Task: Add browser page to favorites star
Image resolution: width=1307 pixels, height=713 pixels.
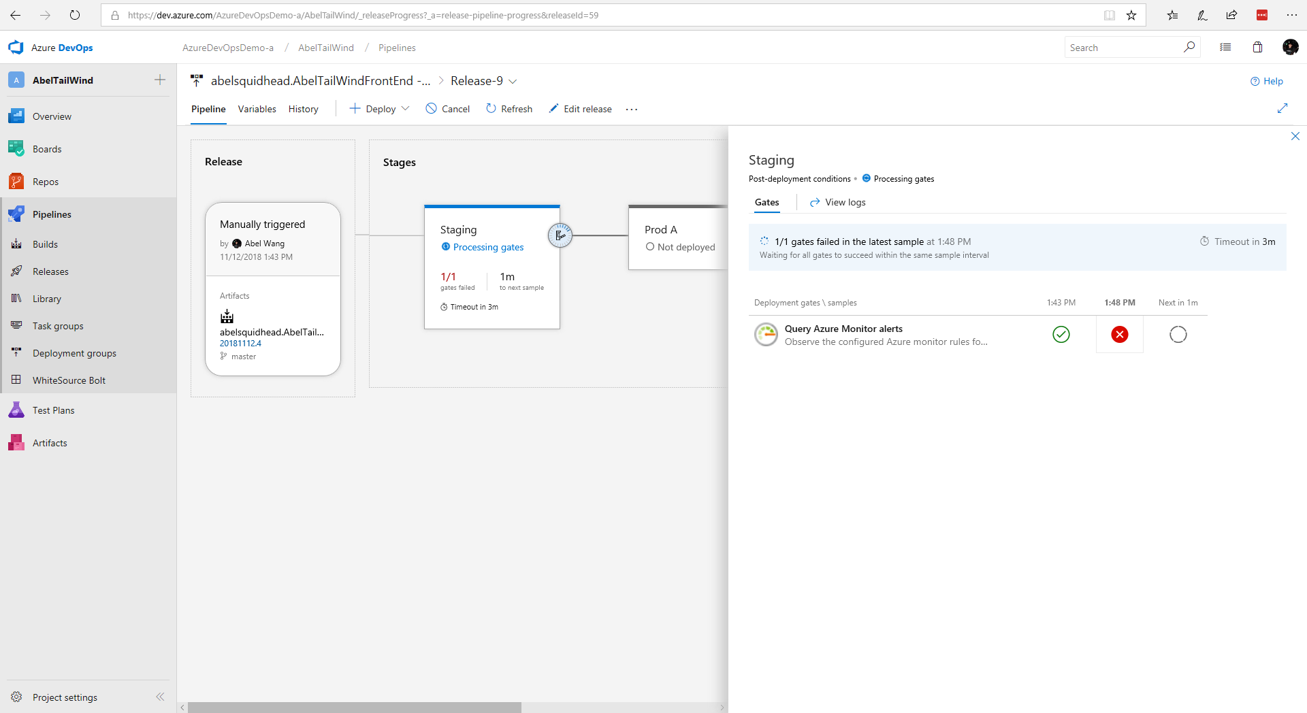Action: tap(1131, 15)
